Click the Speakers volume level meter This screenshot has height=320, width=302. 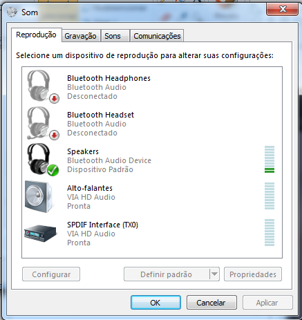pos(270,160)
